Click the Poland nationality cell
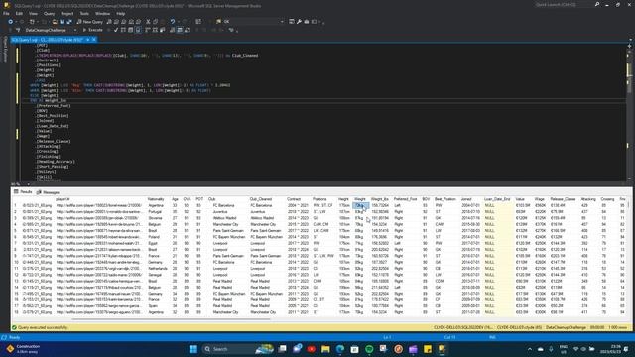The height and width of the screenshot is (357, 635). pyautogui.click(x=154, y=237)
